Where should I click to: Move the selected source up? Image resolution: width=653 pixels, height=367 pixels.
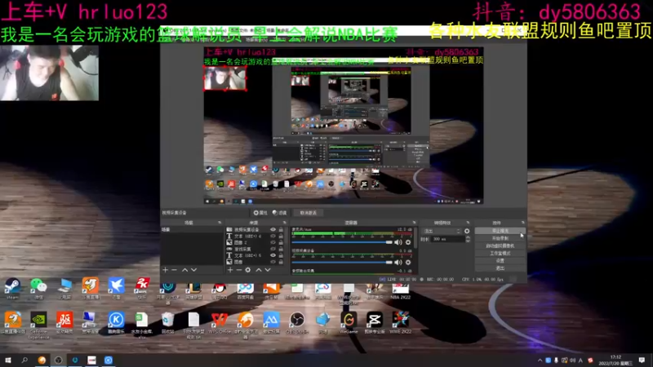pos(259,270)
